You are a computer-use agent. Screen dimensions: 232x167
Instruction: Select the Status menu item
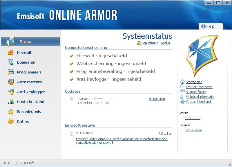[x=26, y=42]
